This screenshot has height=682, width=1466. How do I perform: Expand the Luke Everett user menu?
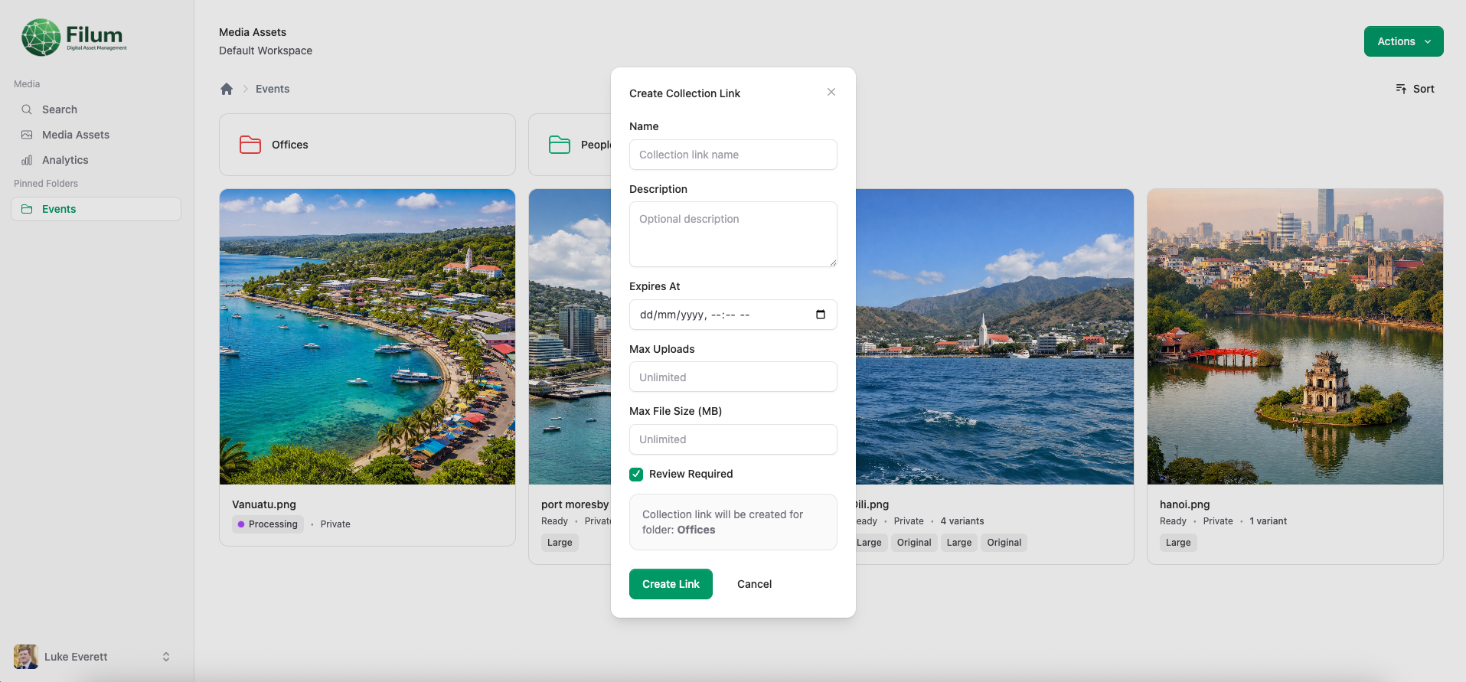pos(166,657)
